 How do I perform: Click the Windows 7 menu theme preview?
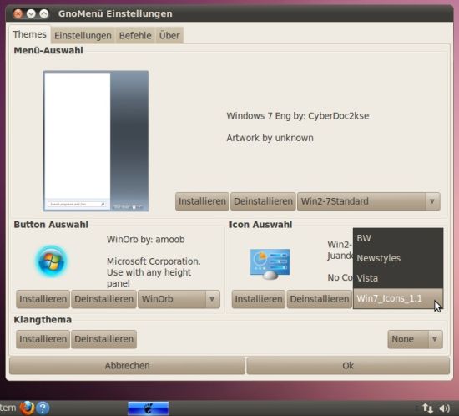96,141
